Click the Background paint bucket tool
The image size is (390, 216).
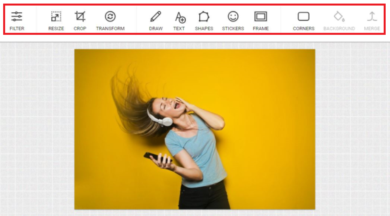(x=339, y=21)
